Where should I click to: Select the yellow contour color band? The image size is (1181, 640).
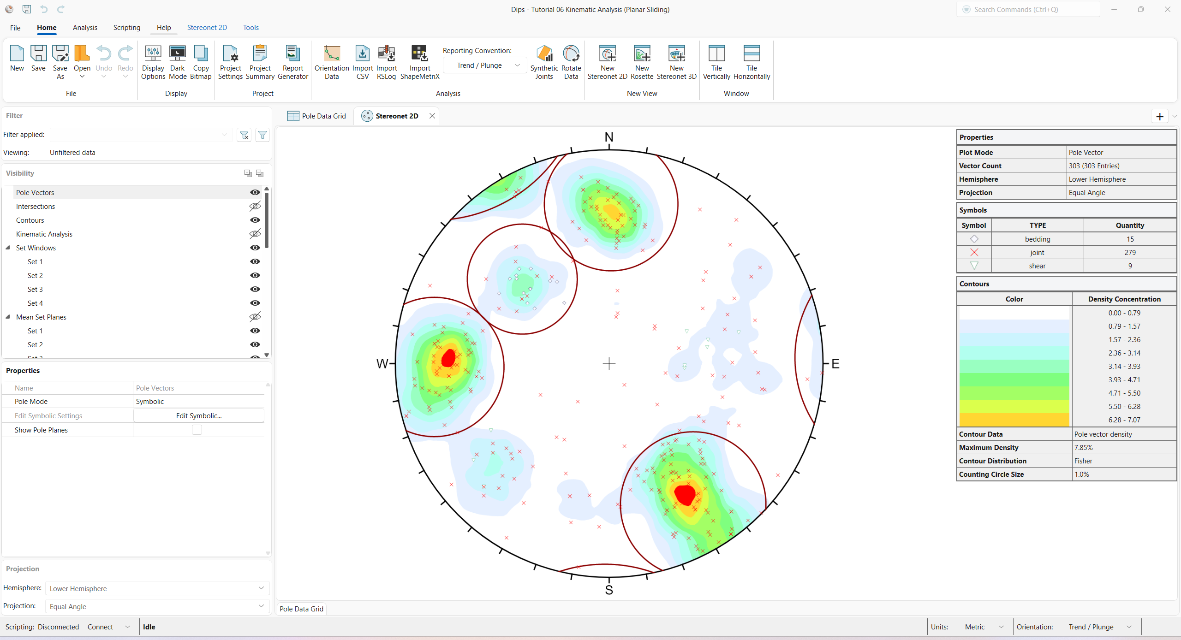(x=1014, y=406)
